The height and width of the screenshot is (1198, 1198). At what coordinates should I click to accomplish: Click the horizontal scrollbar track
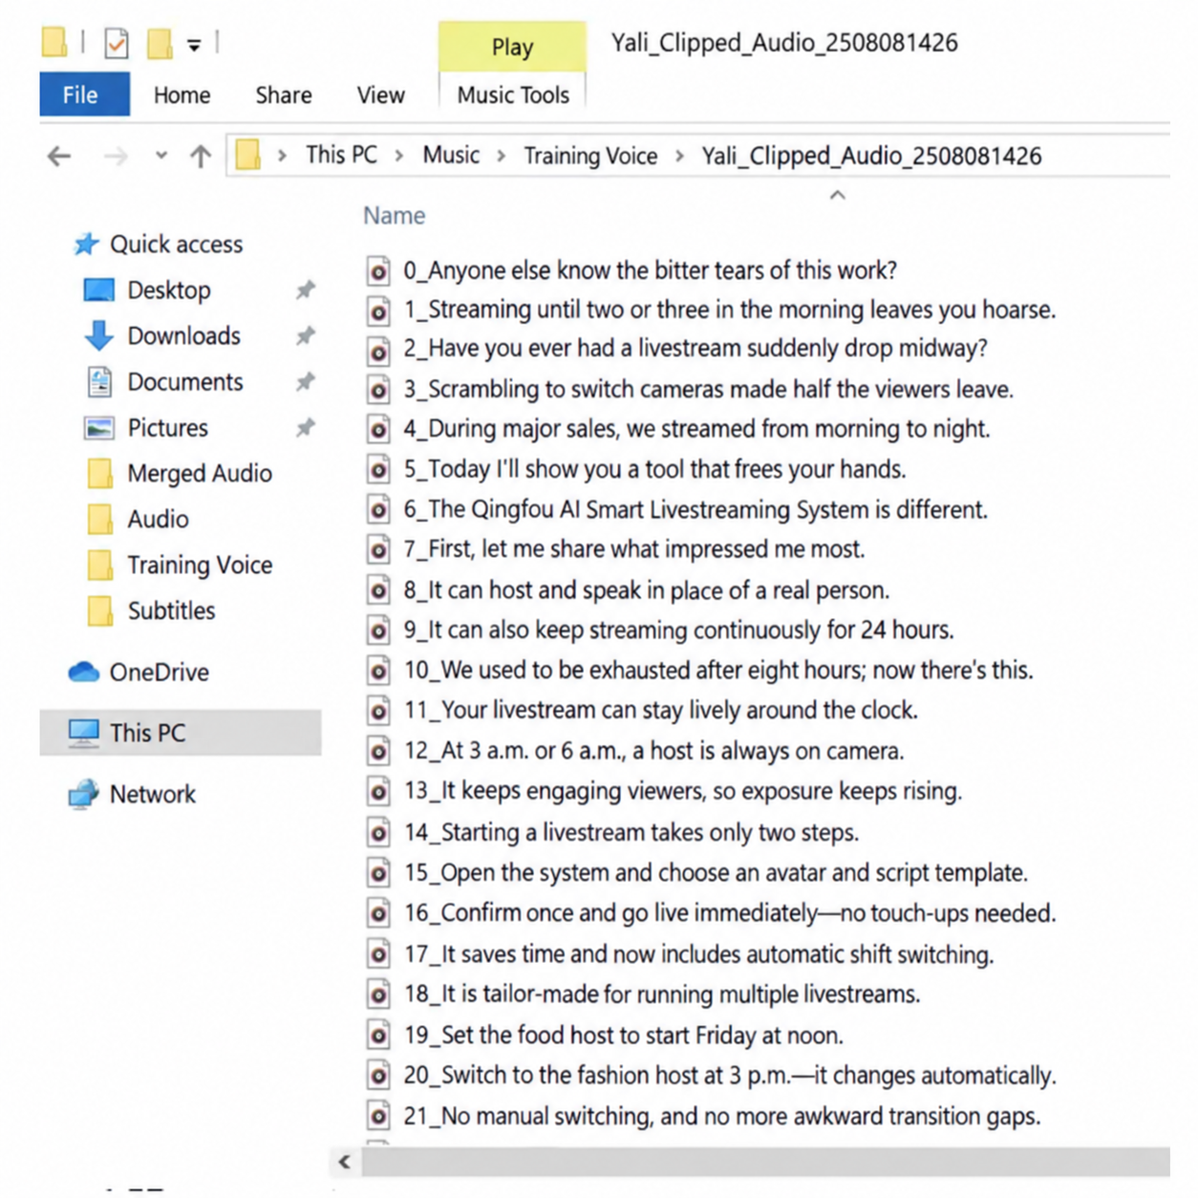coord(765,1162)
